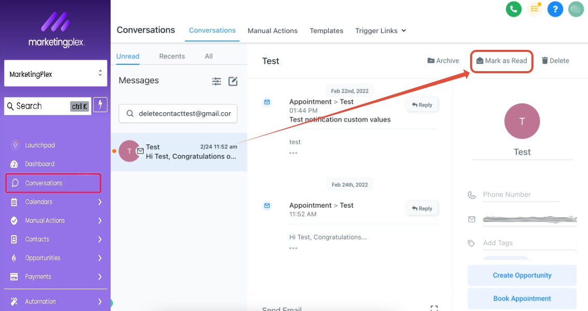Expand the Opportunities submenu chevron
The width and height of the screenshot is (588, 311).
100,258
